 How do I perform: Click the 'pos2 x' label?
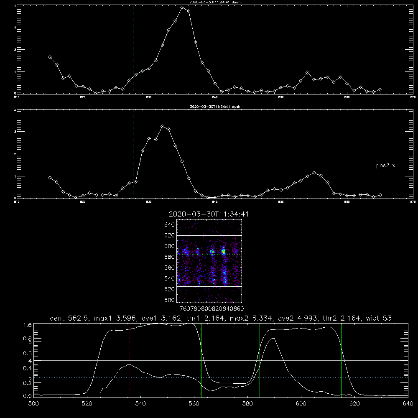point(385,166)
